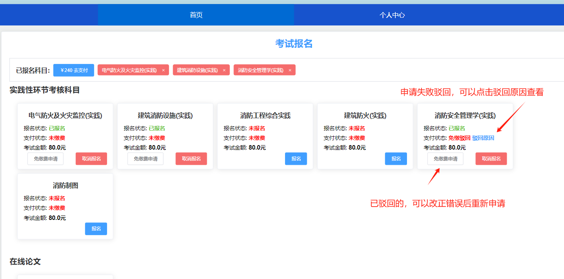Register for 消防制图
Viewport: 564px width, 279px height.
pyautogui.click(x=96, y=229)
